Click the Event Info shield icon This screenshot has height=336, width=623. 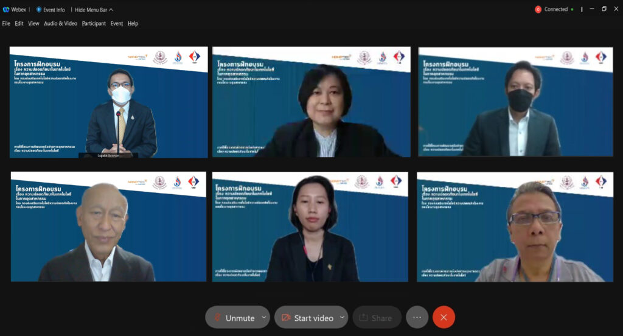(x=39, y=10)
